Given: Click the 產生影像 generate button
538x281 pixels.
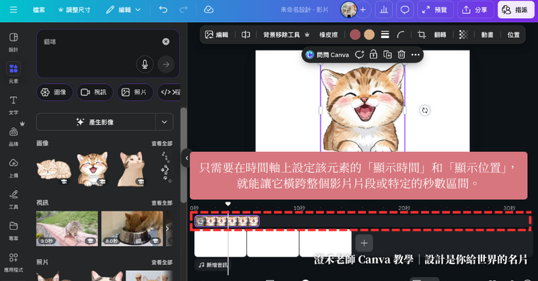Looking at the screenshot, I should pos(95,122).
